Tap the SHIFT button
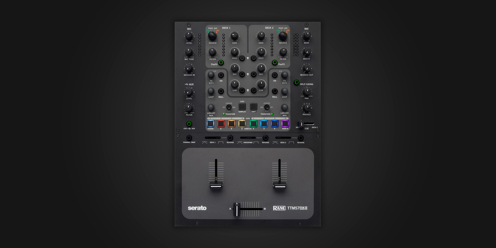Screen dimensions: 496x248 coord(254,106)
